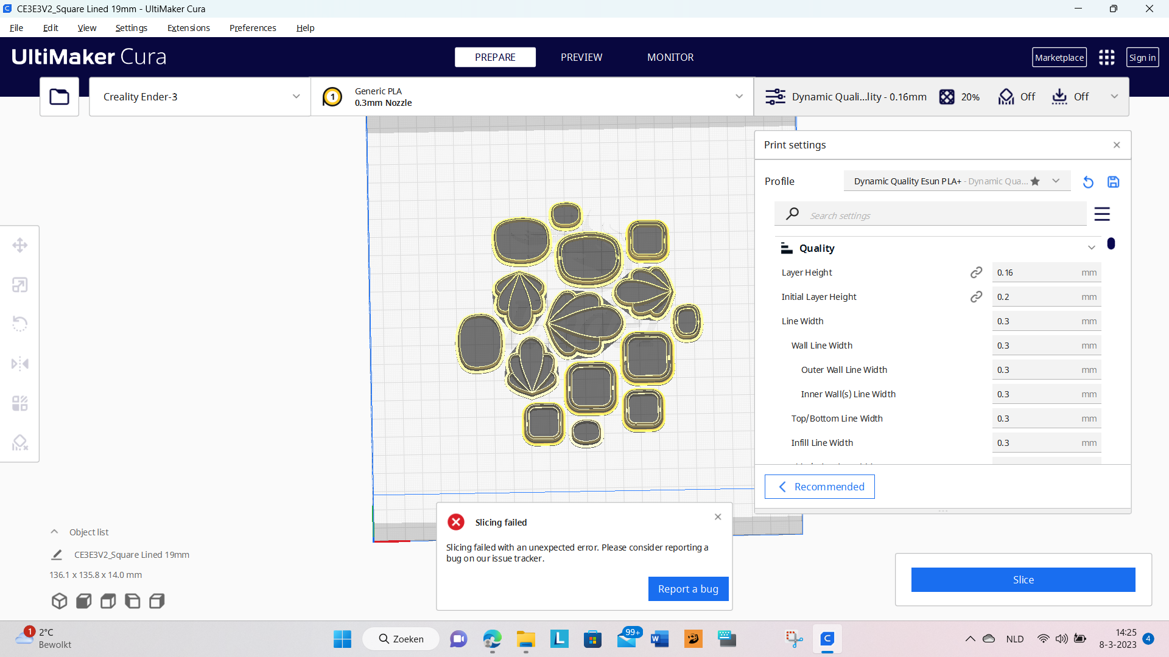This screenshot has width=1169, height=657.
Task: Close the Print settings panel
Action: 1117,145
